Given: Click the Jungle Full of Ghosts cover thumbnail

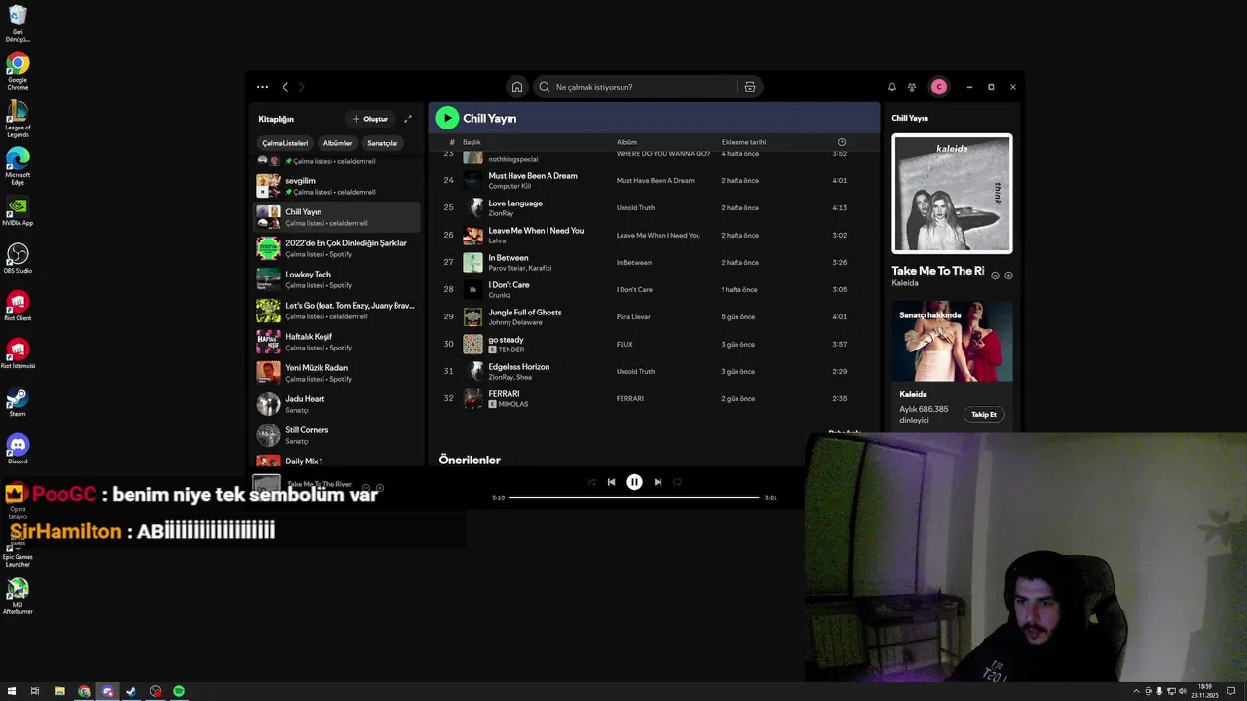Looking at the screenshot, I should pyautogui.click(x=472, y=316).
